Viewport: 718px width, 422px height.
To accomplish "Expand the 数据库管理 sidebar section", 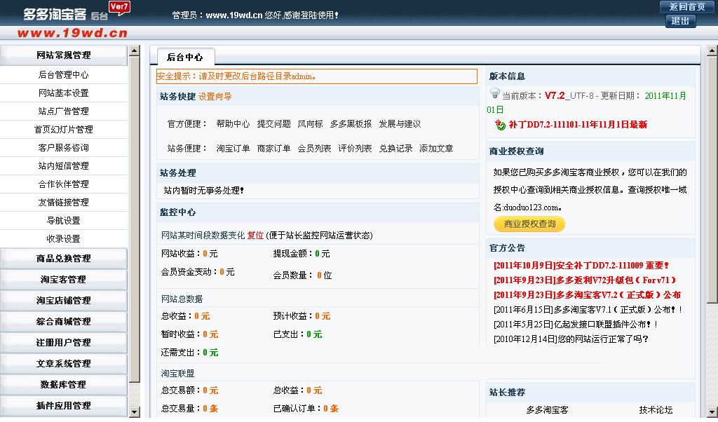I will coord(64,384).
